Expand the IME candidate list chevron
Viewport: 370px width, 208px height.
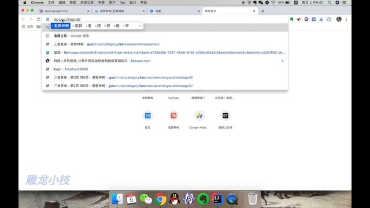(x=140, y=25)
